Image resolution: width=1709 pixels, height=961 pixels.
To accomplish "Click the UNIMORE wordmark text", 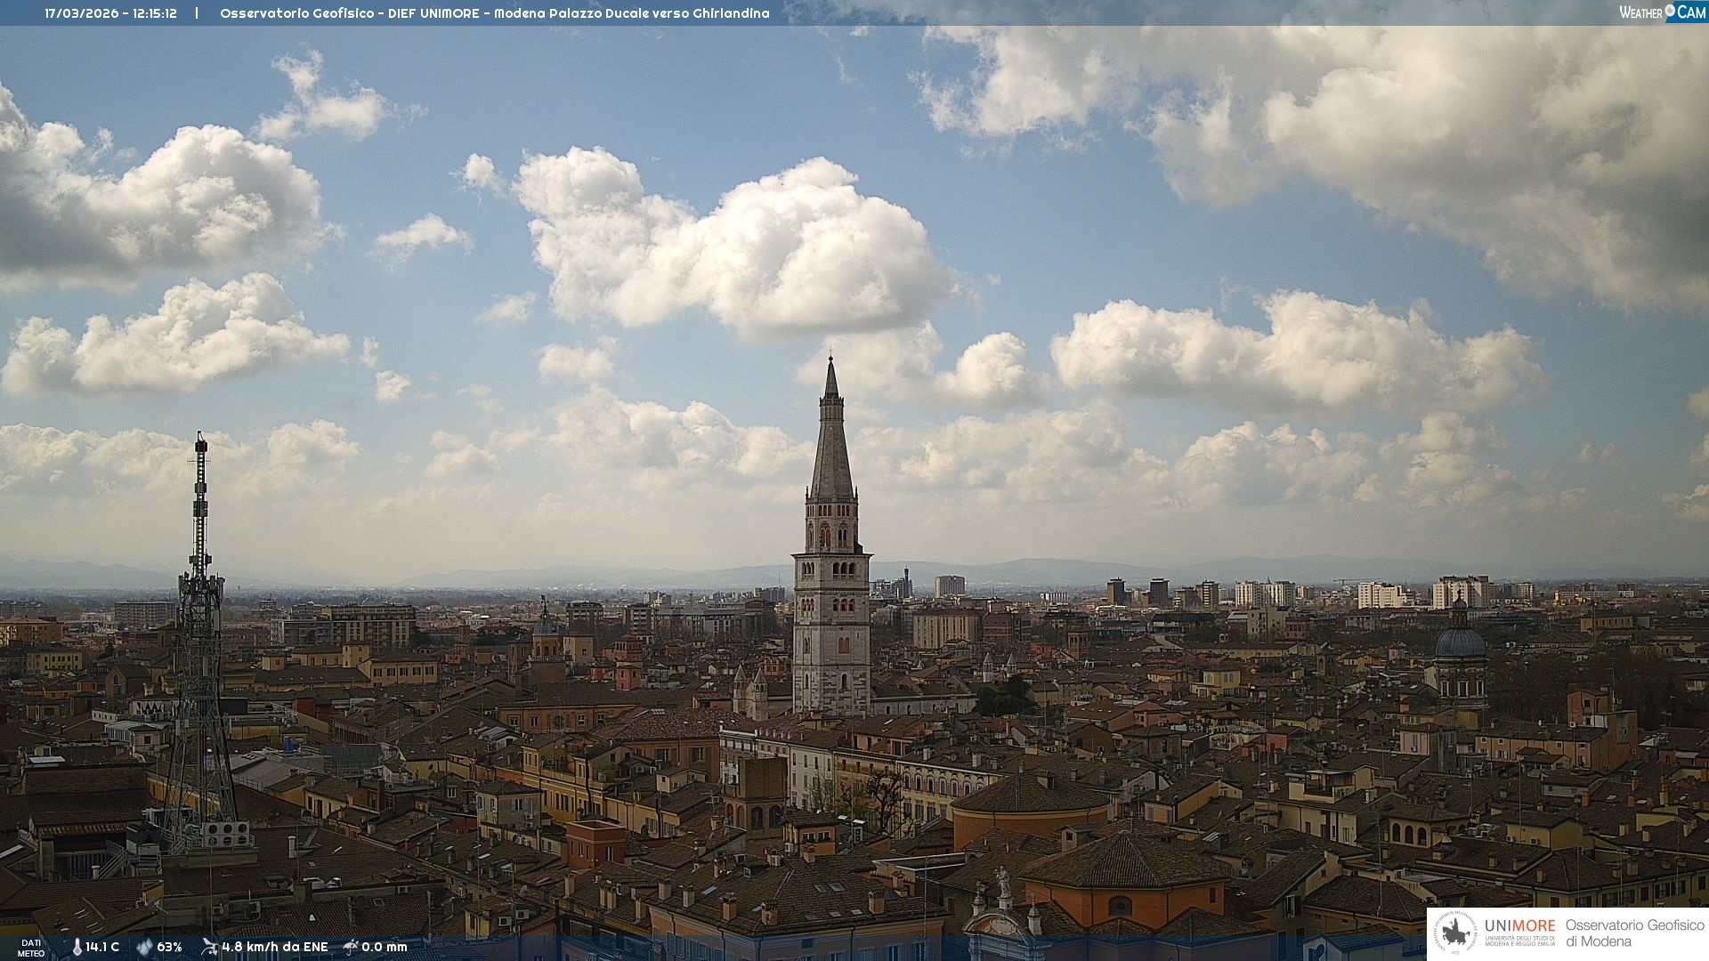I will tap(1519, 926).
